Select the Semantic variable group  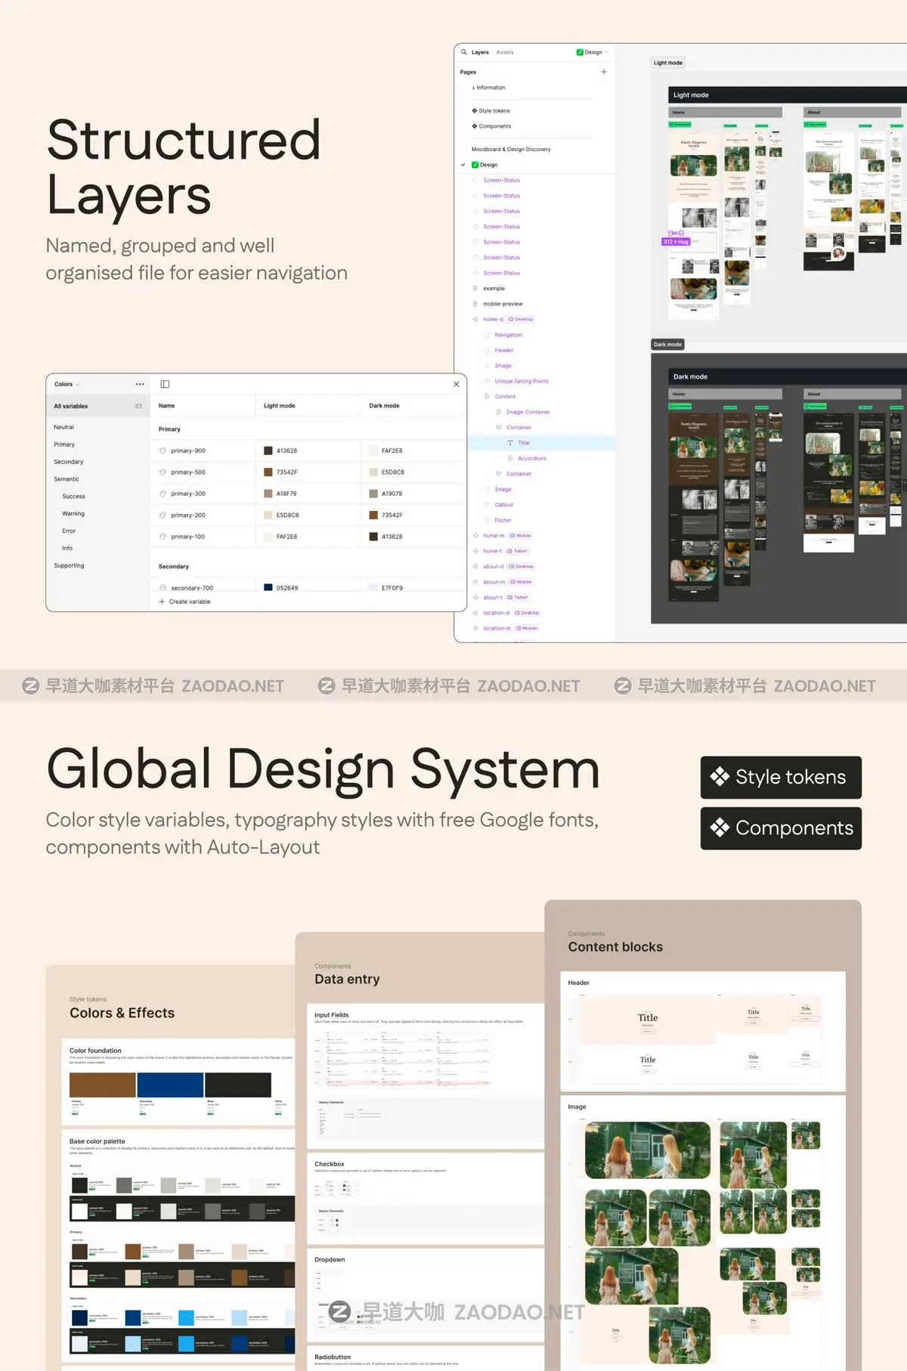[67, 478]
